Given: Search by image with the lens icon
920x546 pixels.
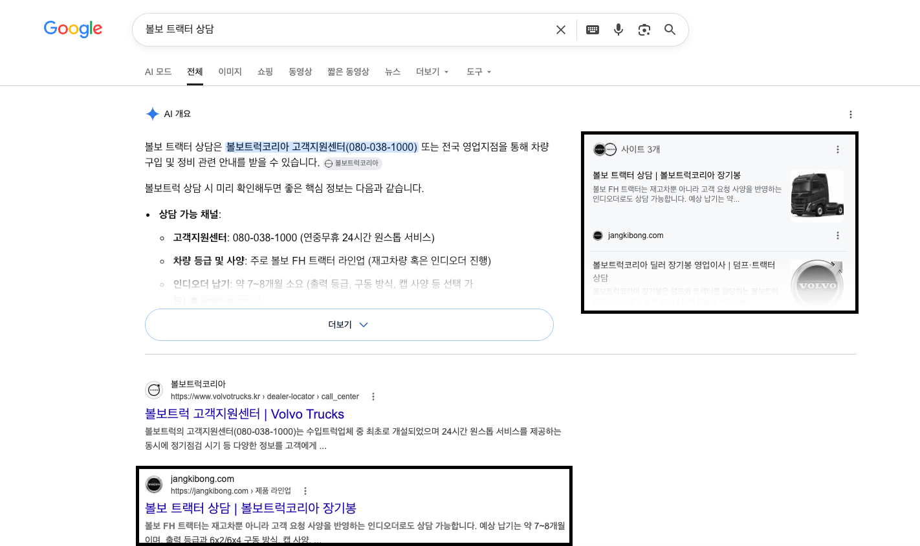Looking at the screenshot, I should click(644, 30).
